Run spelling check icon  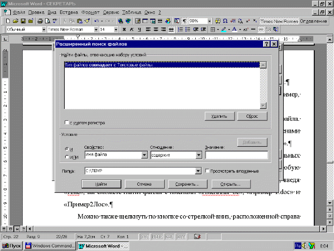point(55,21)
